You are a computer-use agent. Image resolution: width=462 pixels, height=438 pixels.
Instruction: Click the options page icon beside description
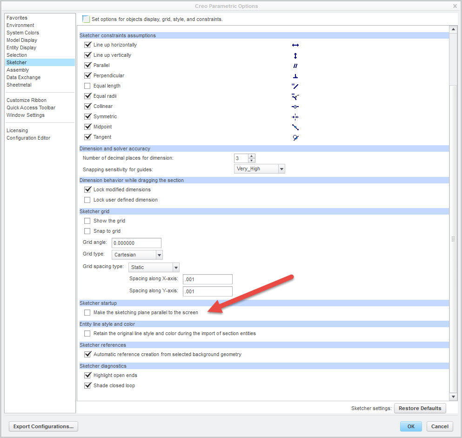86,19
